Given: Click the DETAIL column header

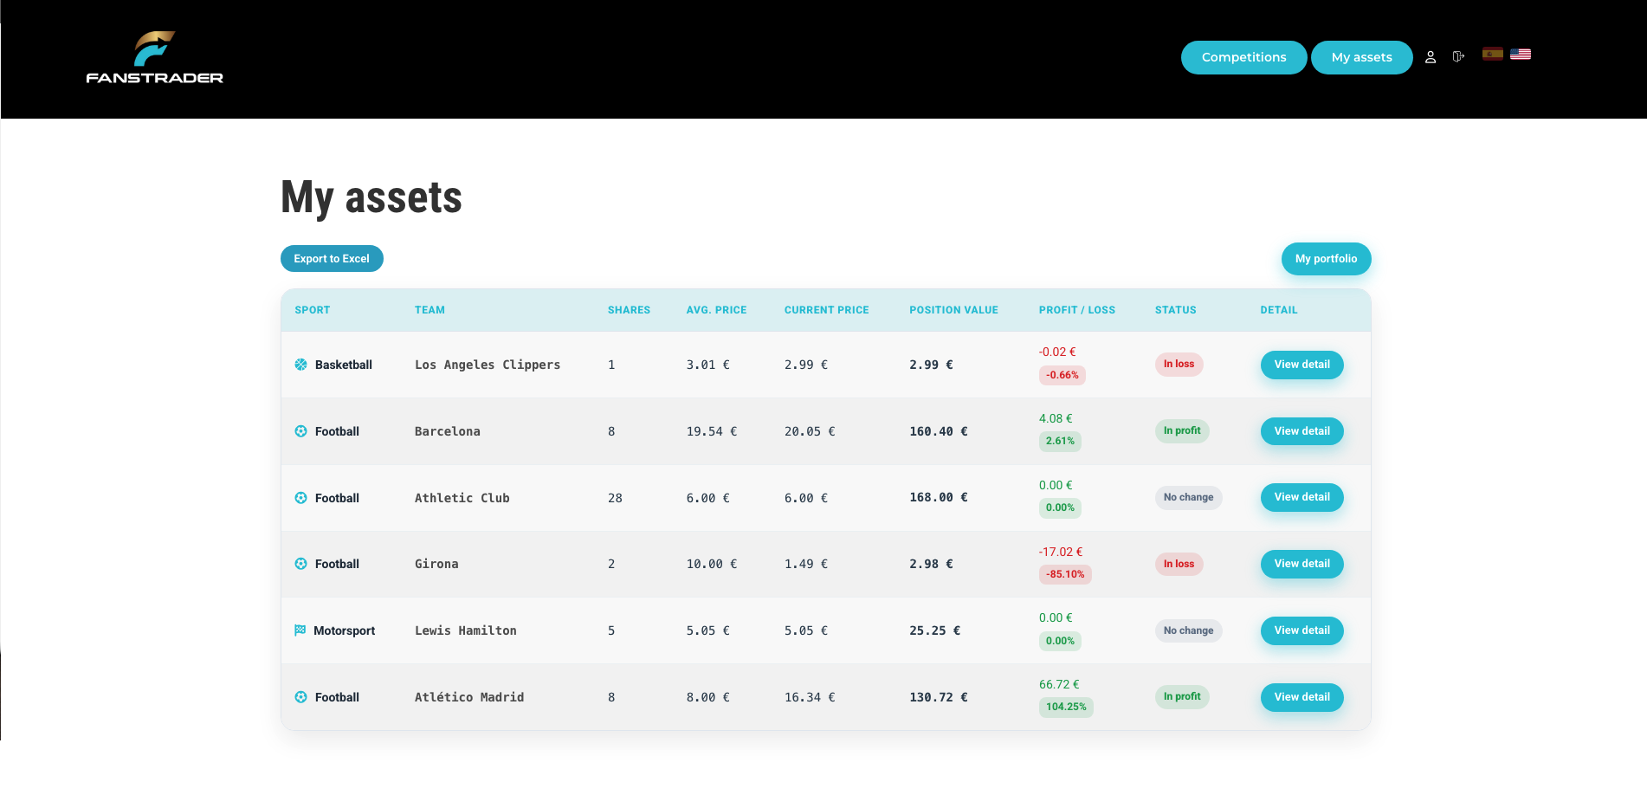Looking at the screenshot, I should click(x=1279, y=310).
